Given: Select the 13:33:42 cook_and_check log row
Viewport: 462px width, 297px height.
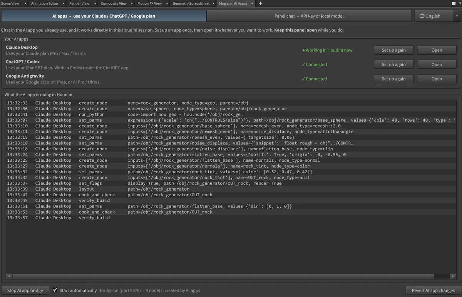Looking at the screenshot, I should tap(231, 195).
